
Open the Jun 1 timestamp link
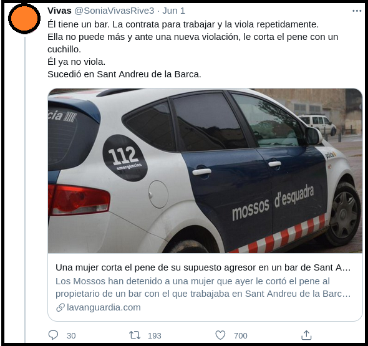point(173,11)
